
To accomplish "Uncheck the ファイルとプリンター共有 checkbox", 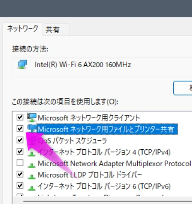I will coord(20,129).
